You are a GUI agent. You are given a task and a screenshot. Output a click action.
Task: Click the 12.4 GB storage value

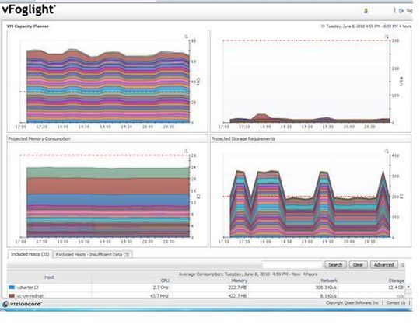coord(396,288)
